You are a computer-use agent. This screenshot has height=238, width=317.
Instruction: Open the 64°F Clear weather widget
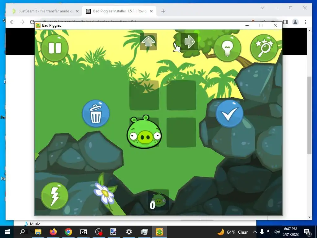point(232,232)
